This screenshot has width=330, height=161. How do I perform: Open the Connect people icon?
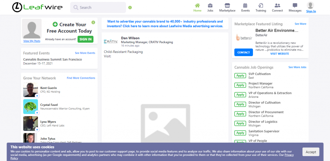[x=277, y=5]
